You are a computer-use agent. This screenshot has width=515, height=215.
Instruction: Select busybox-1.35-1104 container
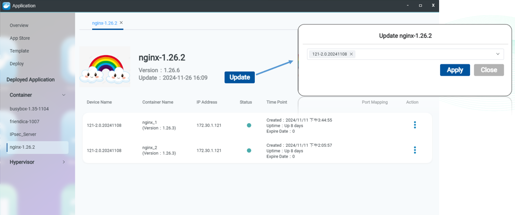(29, 108)
